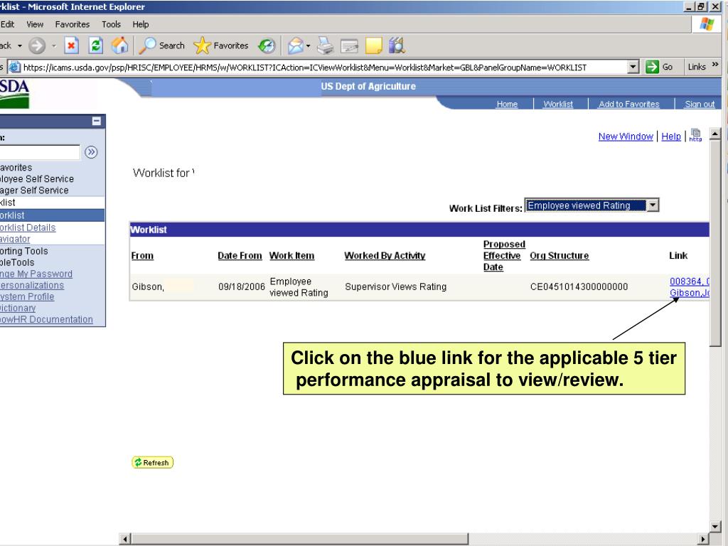Click the green Go arrow button
This screenshot has height=546, width=728.
653,67
